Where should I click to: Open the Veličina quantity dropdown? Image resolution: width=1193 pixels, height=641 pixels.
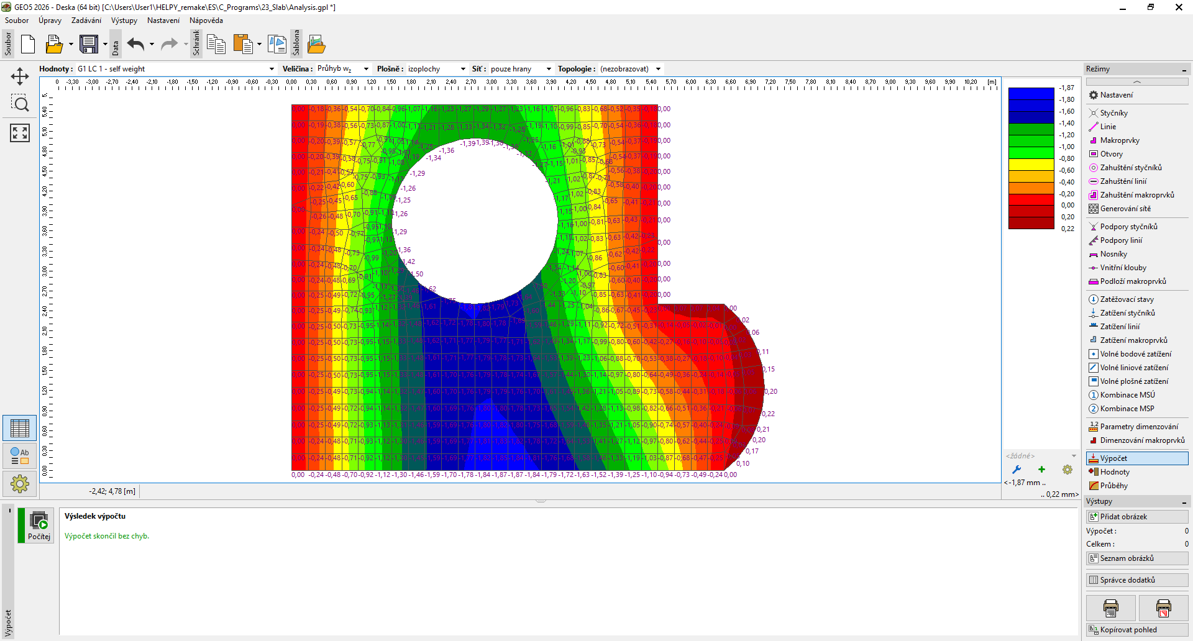click(366, 69)
